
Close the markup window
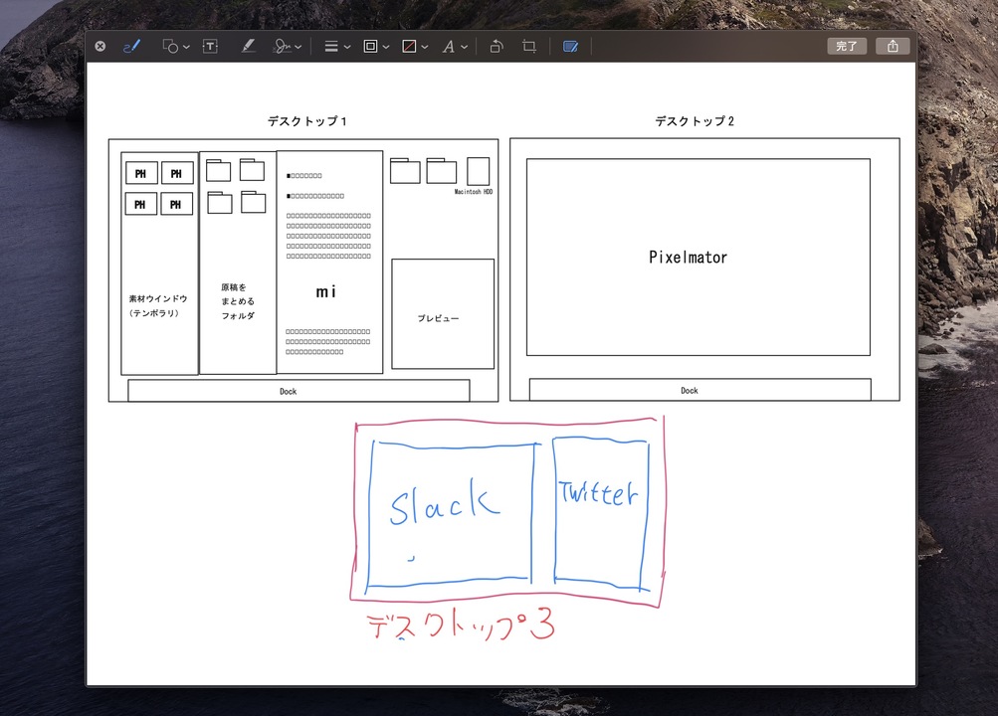pyautogui.click(x=100, y=47)
